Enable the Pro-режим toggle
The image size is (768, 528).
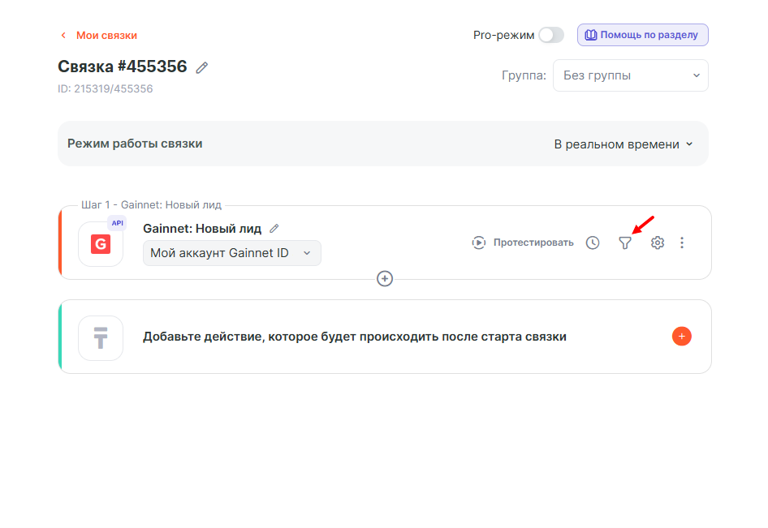tap(550, 35)
